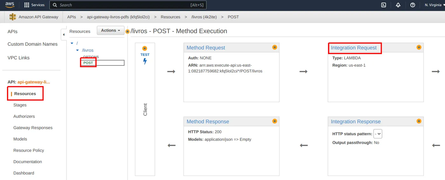Image resolution: width=445 pixels, height=180 pixels.
Task: Open Resource Policy section
Action: tap(29, 150)
